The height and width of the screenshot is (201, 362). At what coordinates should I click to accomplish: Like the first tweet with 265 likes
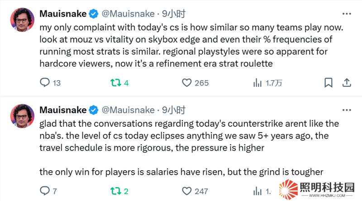point(187,83)
